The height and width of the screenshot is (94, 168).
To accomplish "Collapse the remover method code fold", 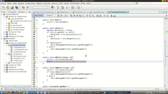I will coord(37,68).
